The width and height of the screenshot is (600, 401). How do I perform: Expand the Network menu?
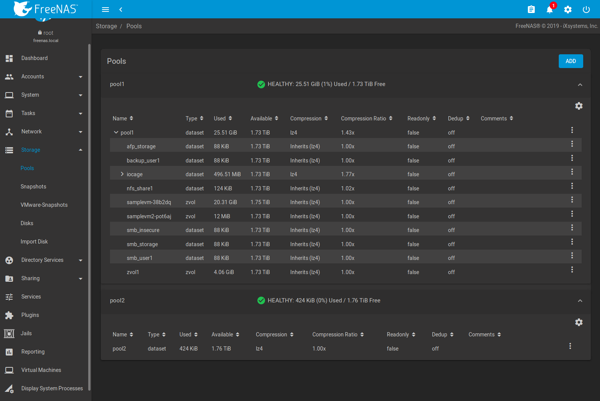pos(46,132)
